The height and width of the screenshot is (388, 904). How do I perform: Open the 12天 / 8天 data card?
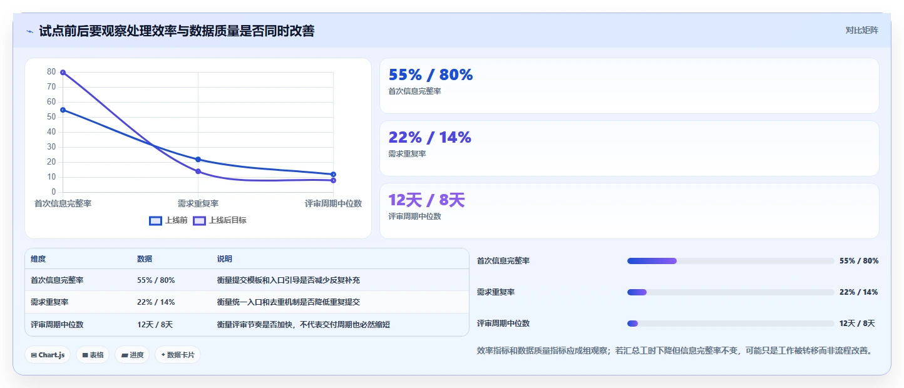[629, 211]
